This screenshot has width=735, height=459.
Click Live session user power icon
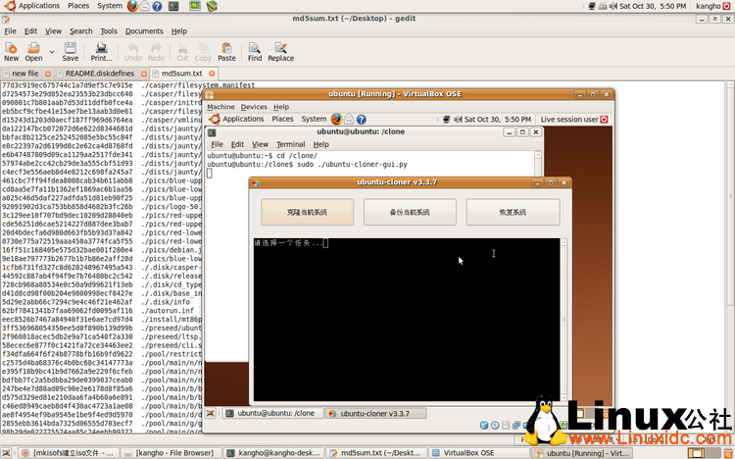[605, 120]
